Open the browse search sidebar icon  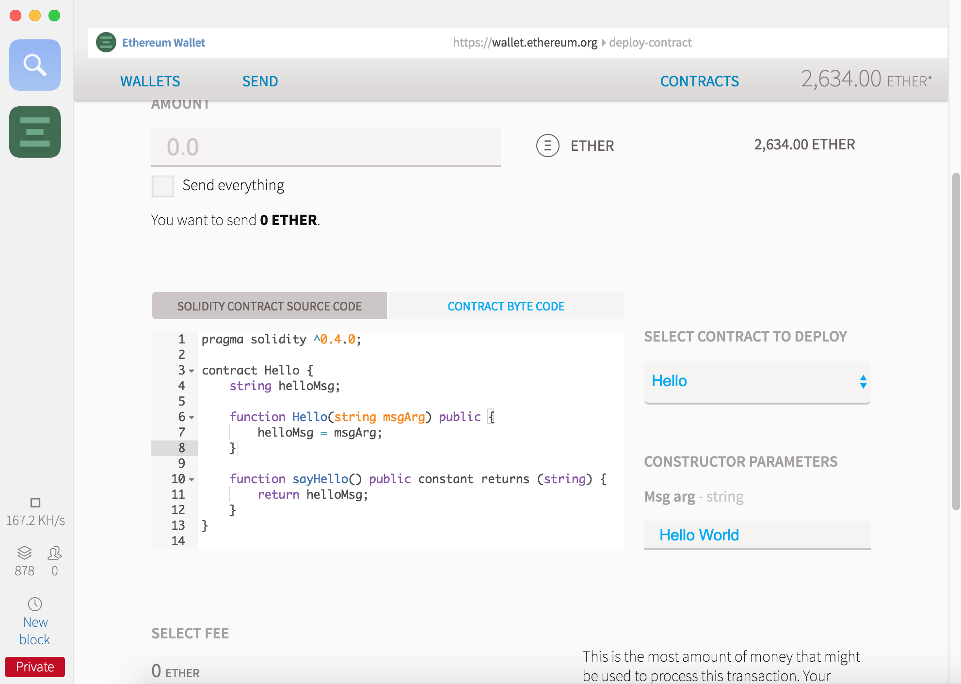click(x=35, y=65)
